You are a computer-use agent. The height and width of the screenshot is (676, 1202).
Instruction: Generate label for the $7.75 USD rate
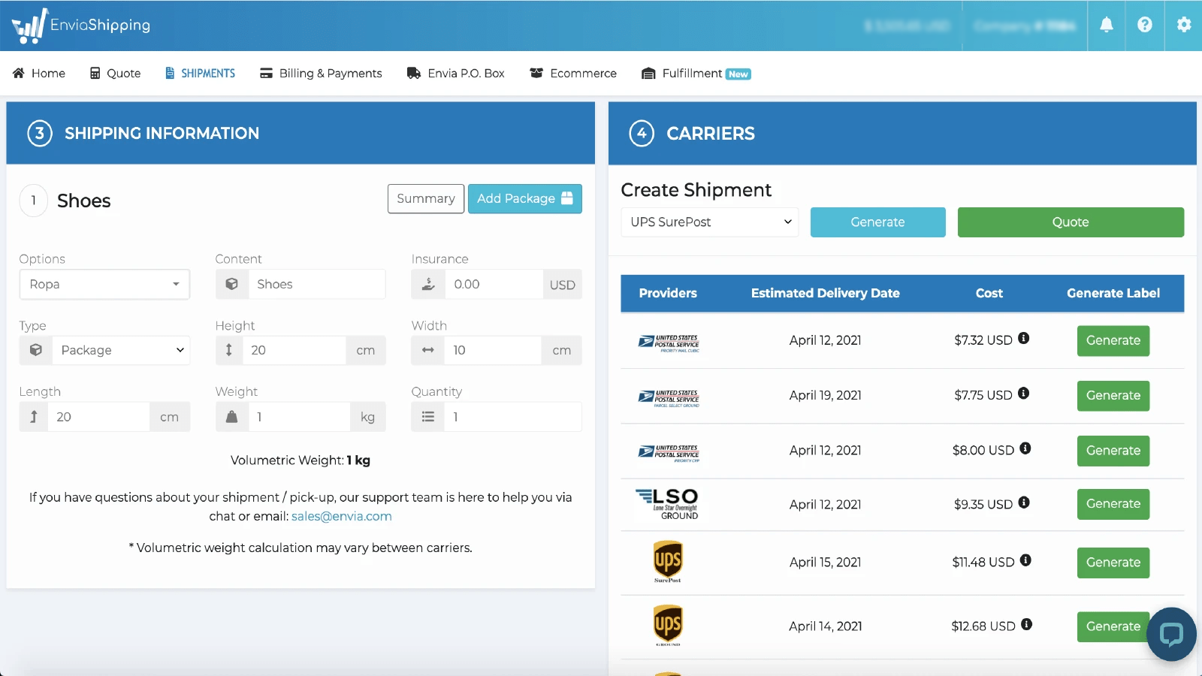click(x=1113, y=396)
